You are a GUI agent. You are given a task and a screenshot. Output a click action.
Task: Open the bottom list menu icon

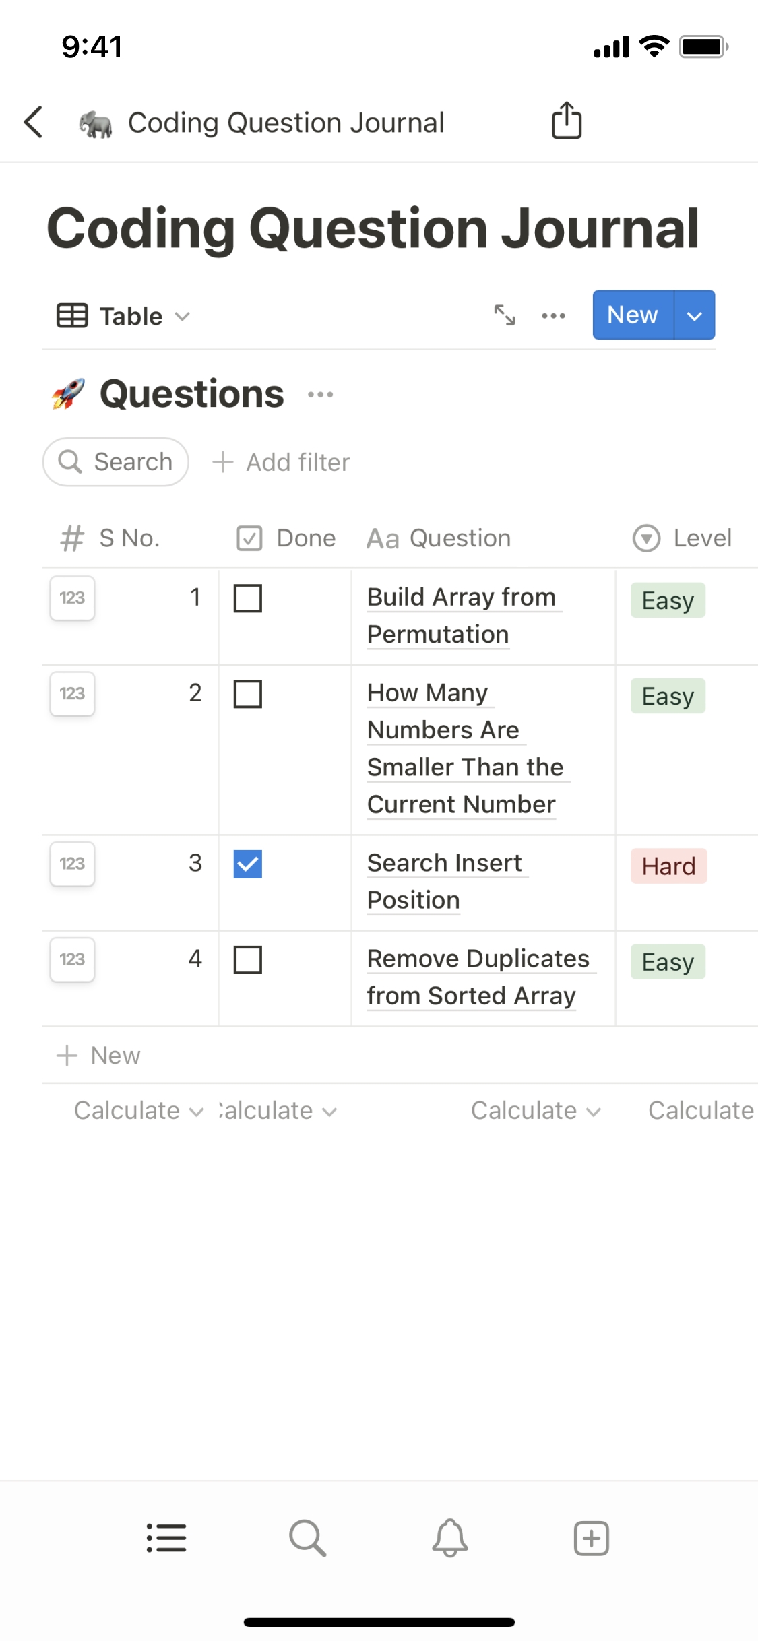pos(166,1538)
